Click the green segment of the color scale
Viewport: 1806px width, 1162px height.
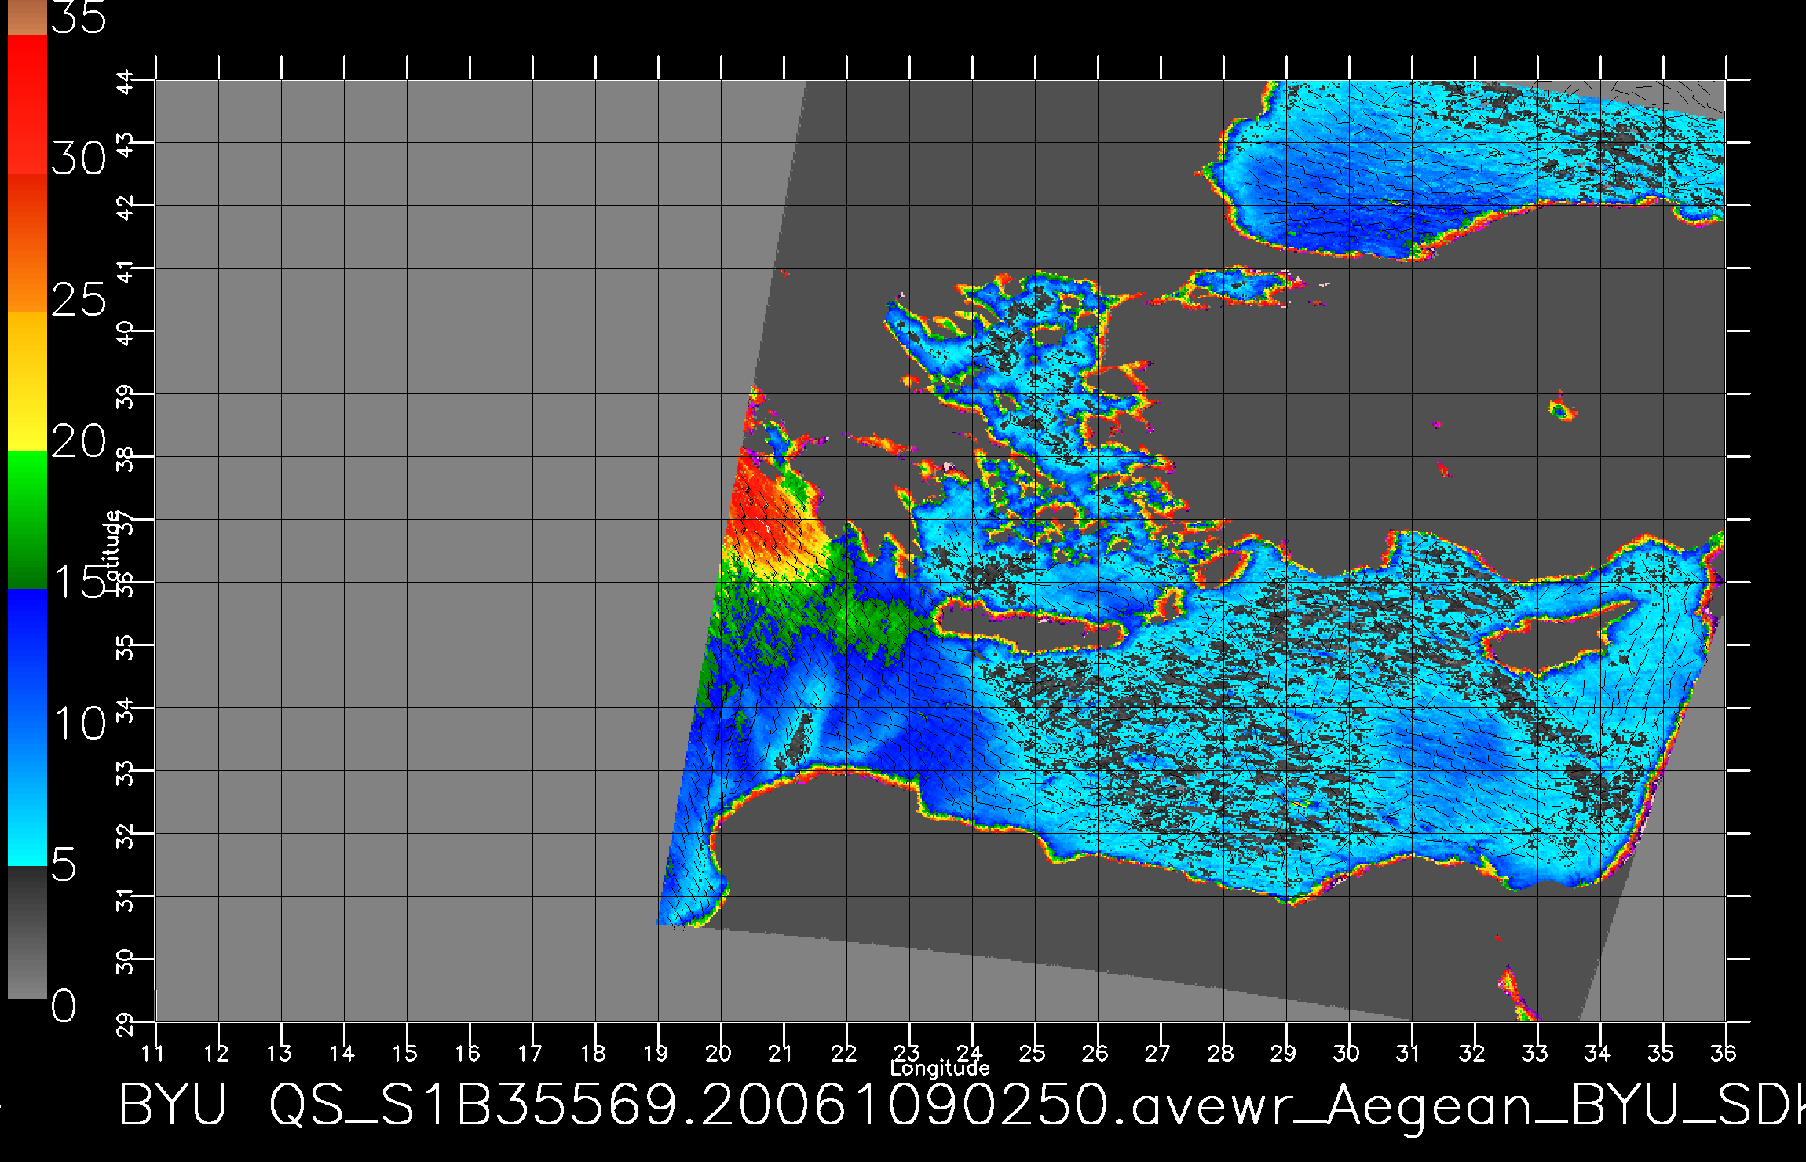(x=27, y=520)
